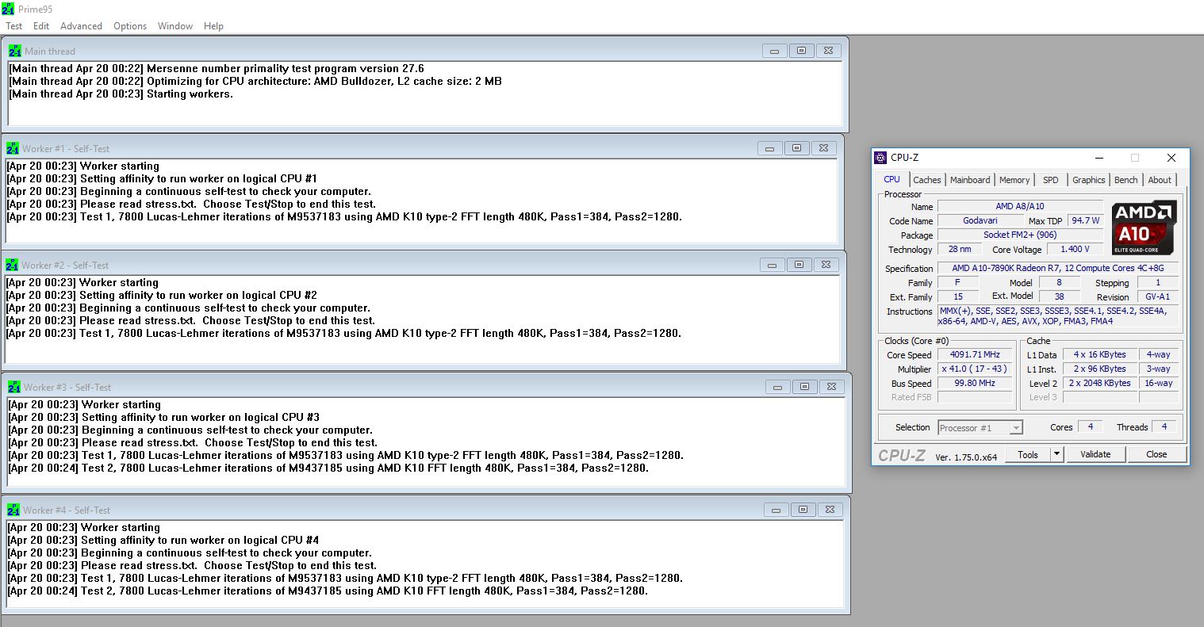Open the Processor #1 selection dropdown

click(x=980, y=427)
